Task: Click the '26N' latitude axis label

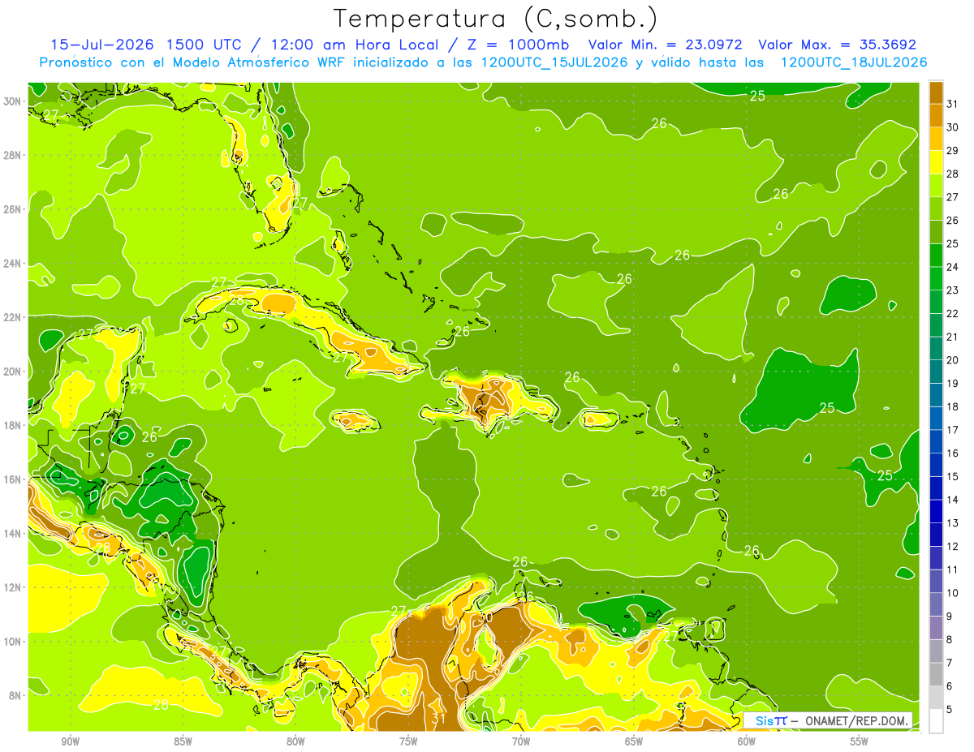Action: click(x=14, y=209)
